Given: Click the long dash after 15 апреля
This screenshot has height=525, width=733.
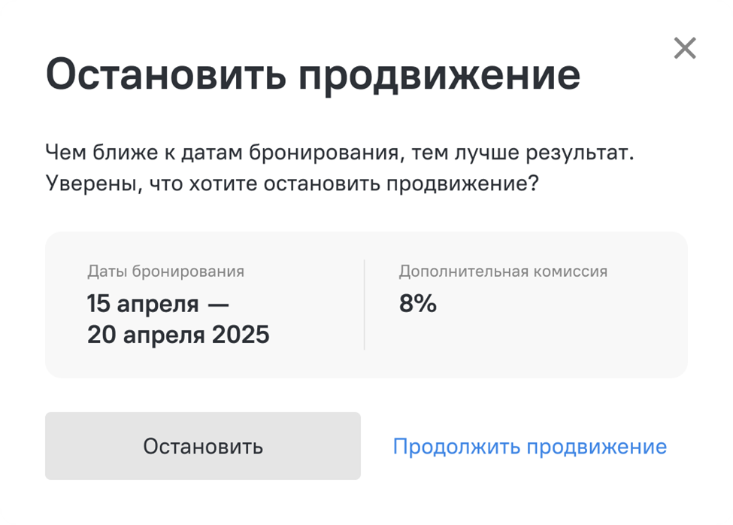Looking at the screenshot, I should (218, 305).
